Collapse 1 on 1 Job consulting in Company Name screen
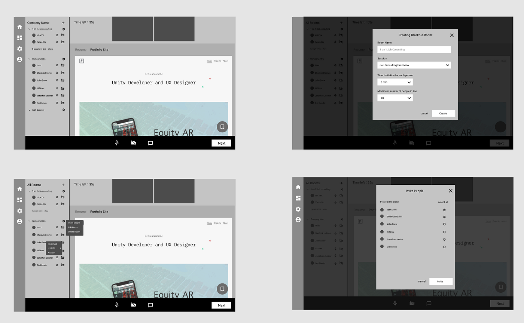The image size is (524, 323). coord(30,29)
